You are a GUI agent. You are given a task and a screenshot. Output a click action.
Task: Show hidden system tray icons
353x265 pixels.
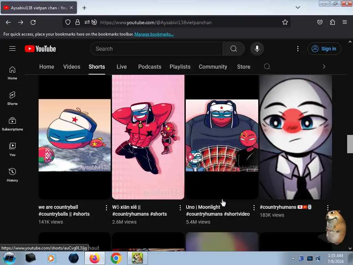[293, 259]
